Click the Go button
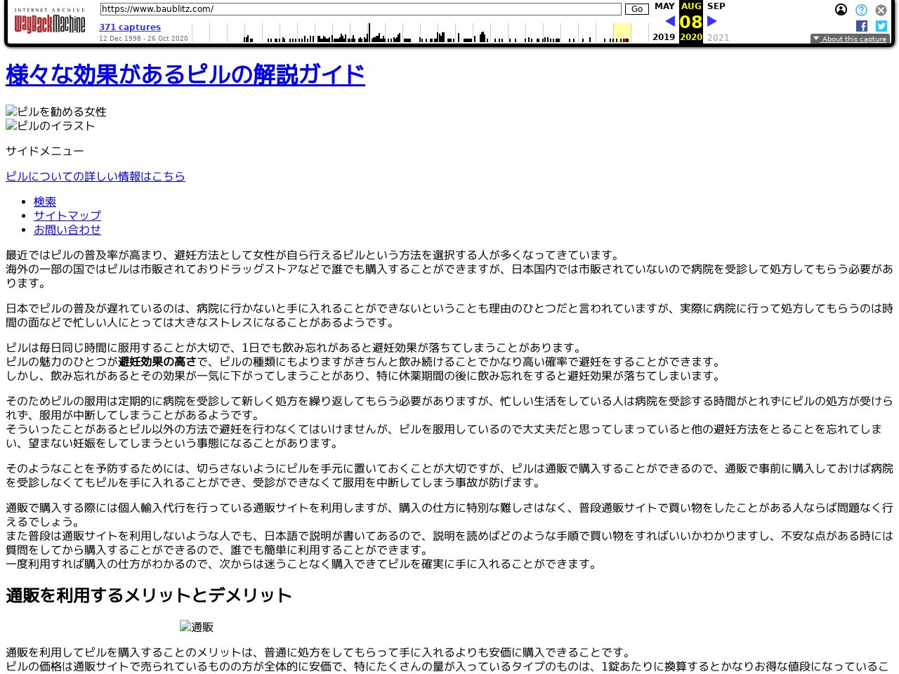The image size is (899, 674). click(x=636, y=9)
